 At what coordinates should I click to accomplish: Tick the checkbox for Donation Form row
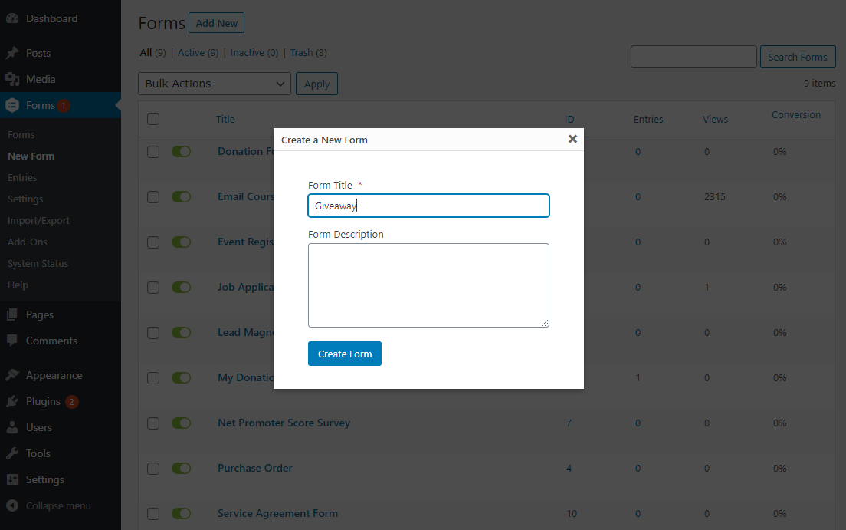[x=153, y=152]
